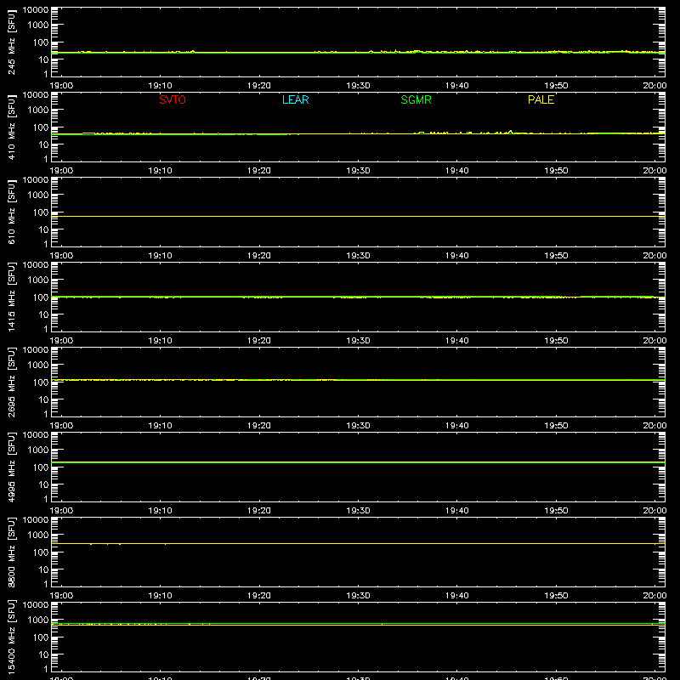The image size is (680, 680).
Task: Select the 15400 MHz [SFU] axis title
Action: pos(11,637)
